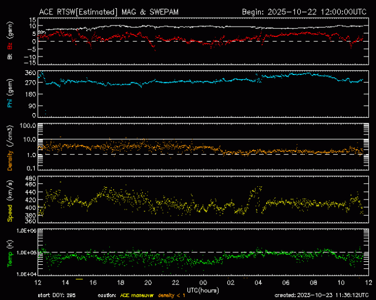376x300 pixels.
Task: Click the yellow maneuver marker below time axis
Action: pyautogui.click(x=79, y=279)
